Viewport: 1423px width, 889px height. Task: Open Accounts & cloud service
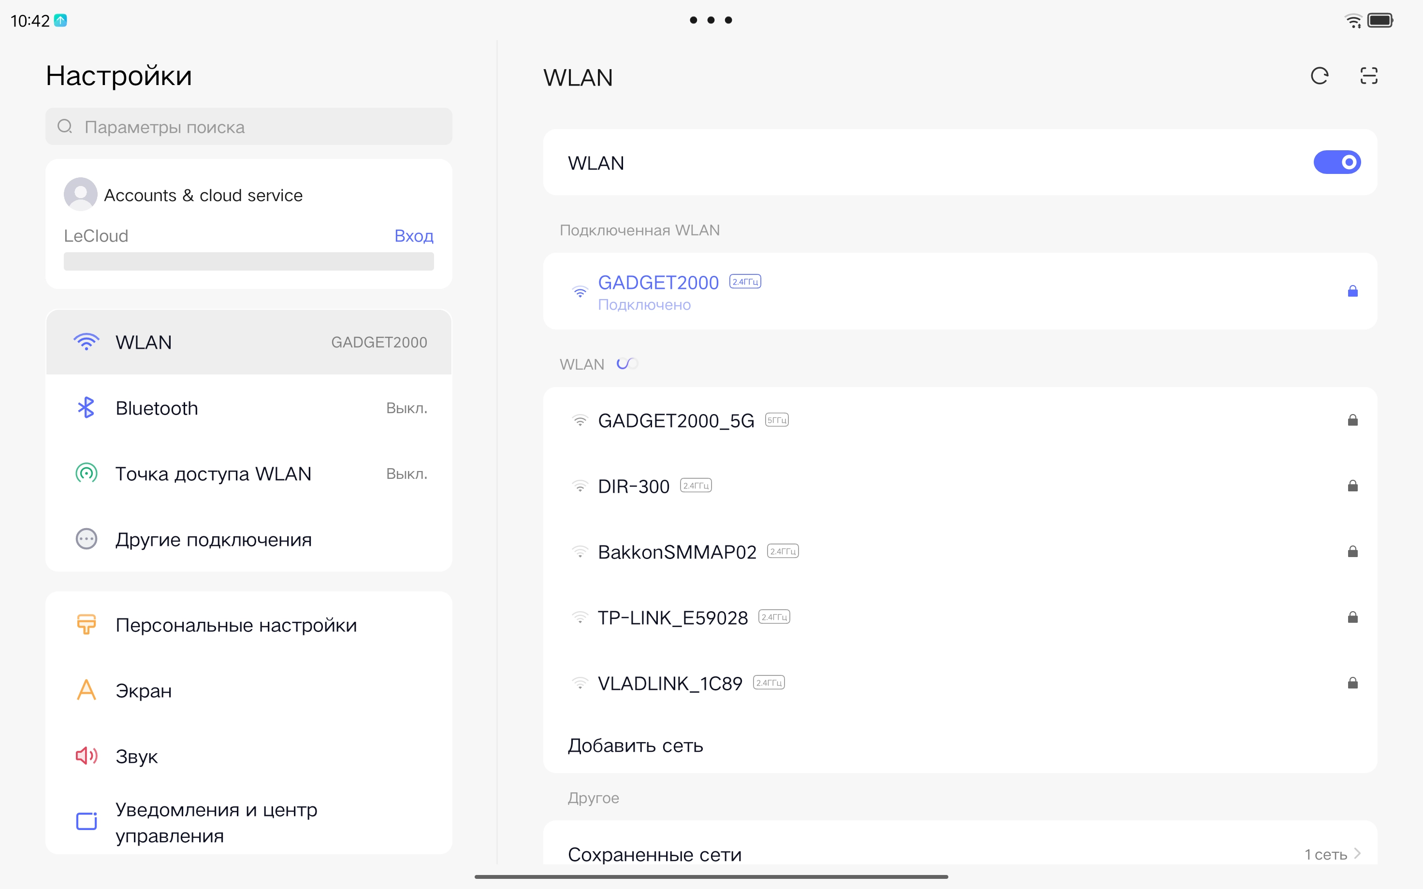249,195
